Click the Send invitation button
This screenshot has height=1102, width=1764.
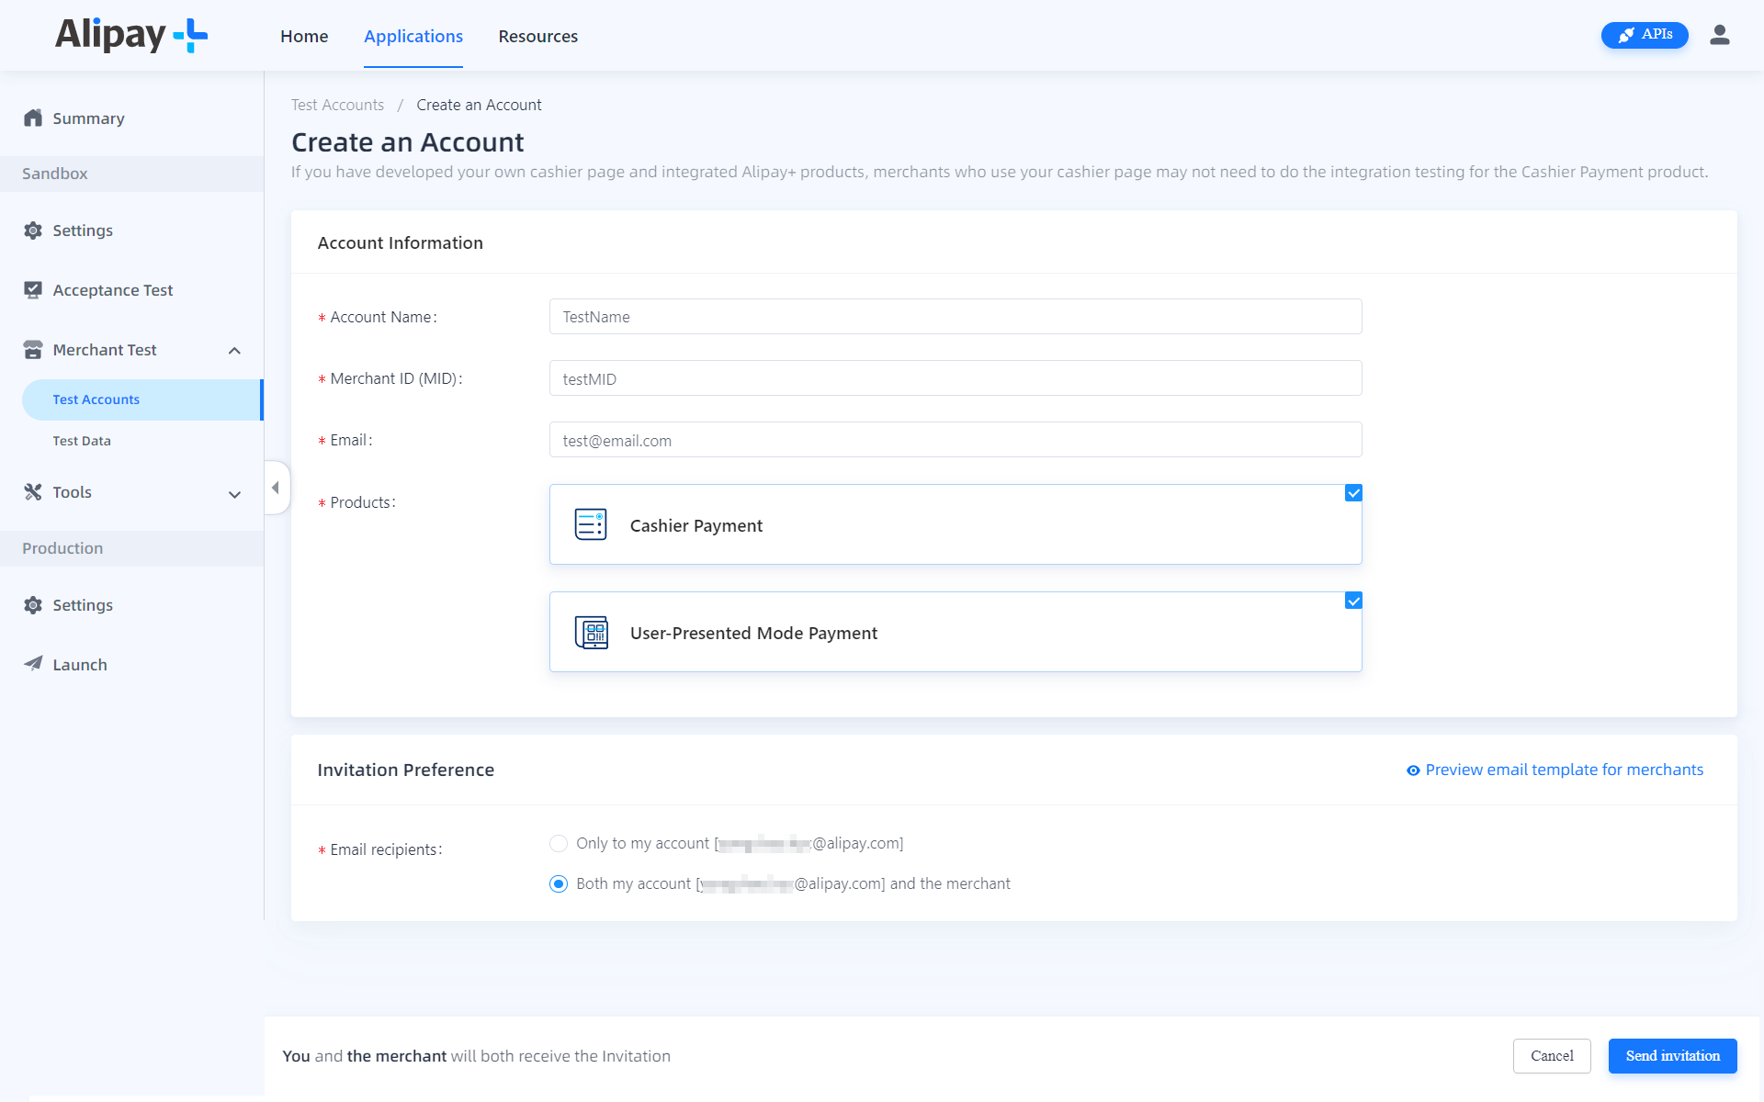pyautogui.click(x=1672, y=1056)
